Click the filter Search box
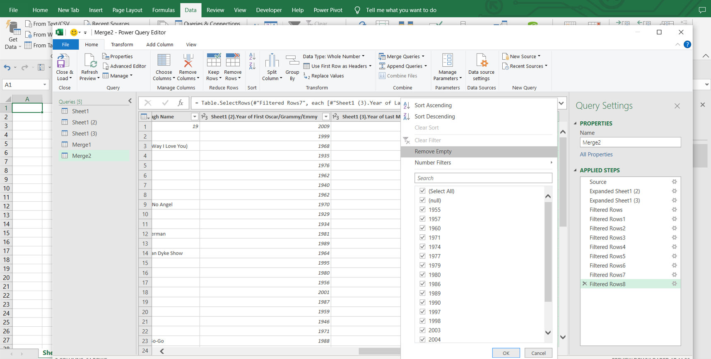The width and height of the screenshot is (711, 359). 483,178
